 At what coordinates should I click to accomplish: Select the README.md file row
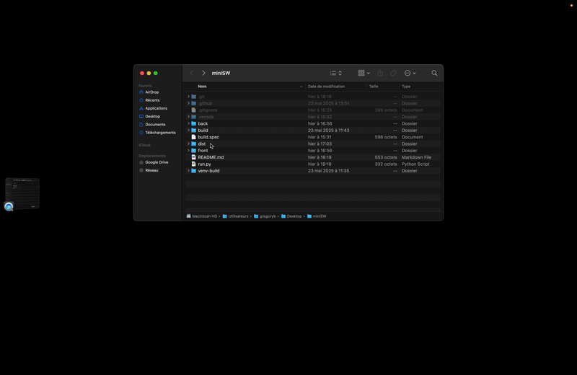click(x=211, y=157)
